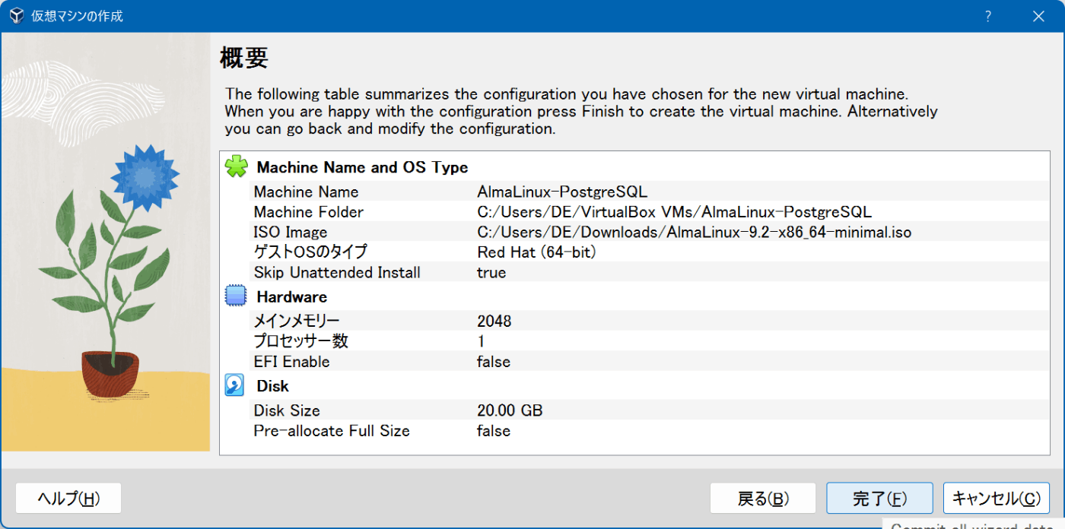Viewport: 1065px width, 529px height.
Task: Click the ゲストOSのタイプ label
Action: point(310,252)
